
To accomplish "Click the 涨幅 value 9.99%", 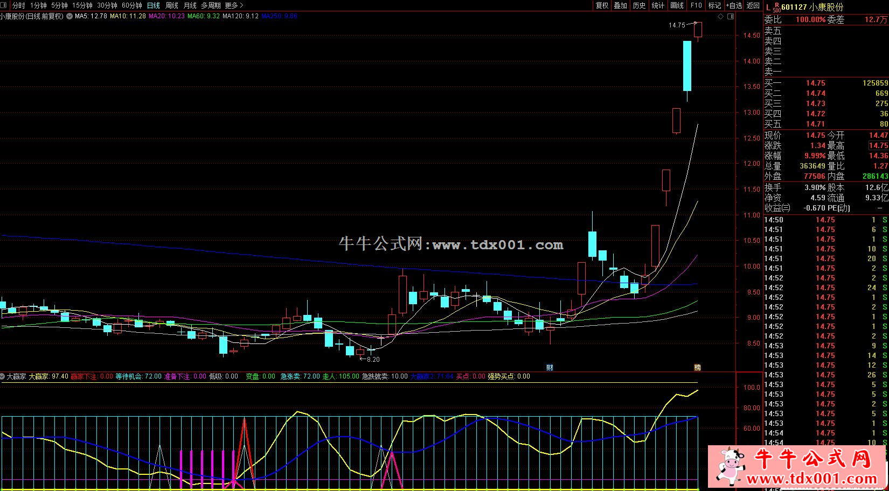I will (815, 156).
